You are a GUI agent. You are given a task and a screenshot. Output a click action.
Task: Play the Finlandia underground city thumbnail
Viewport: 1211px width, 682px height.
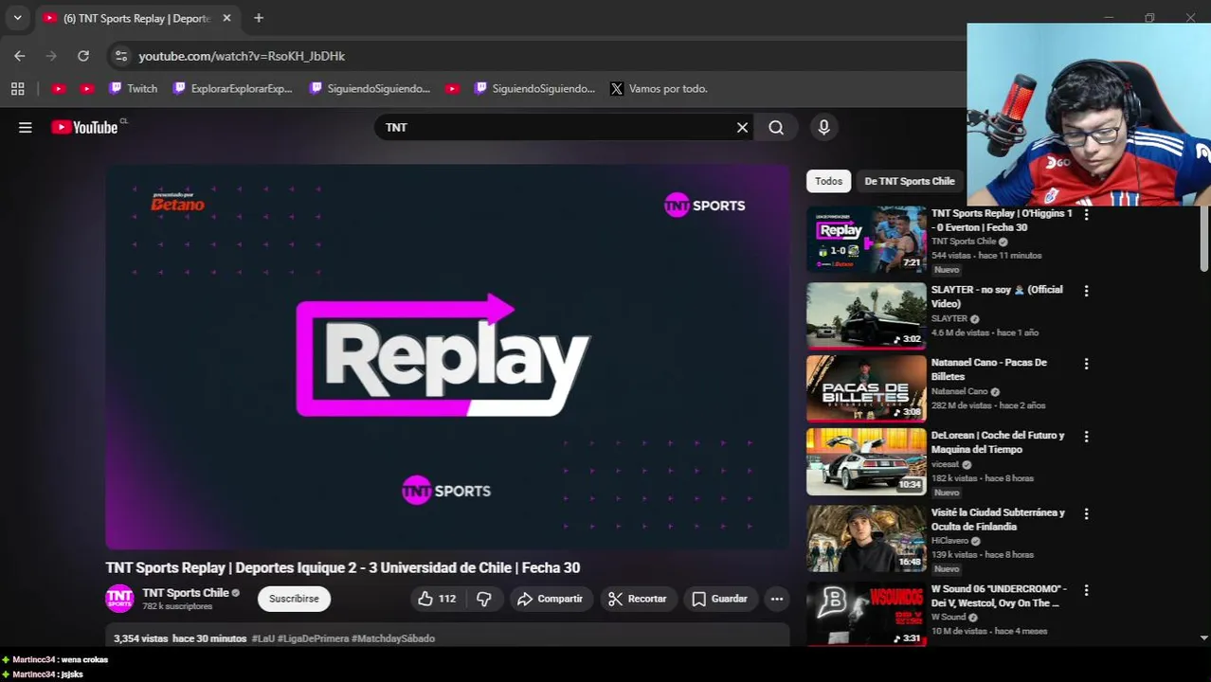coord(866,538)
